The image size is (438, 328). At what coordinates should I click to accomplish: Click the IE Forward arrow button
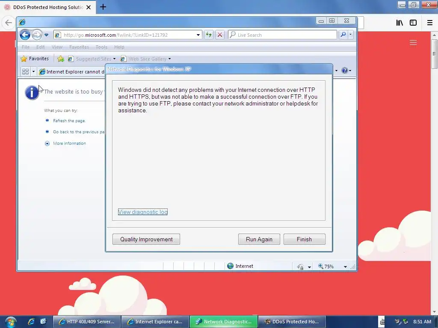click(37, 35)
